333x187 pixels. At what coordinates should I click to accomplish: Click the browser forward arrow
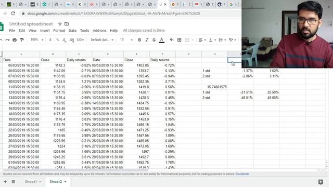pos(5,14)
